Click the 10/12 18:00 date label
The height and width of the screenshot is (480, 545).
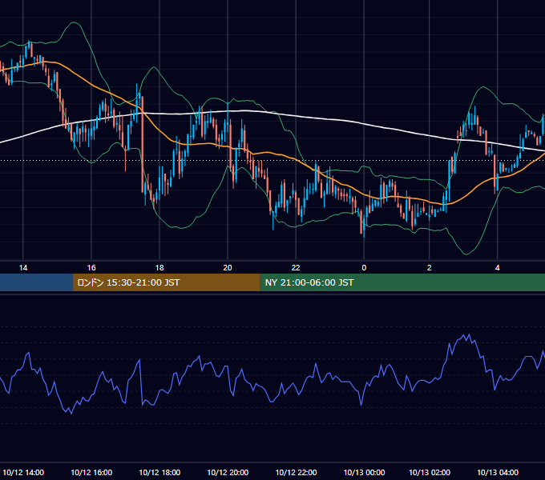(159, 472)
